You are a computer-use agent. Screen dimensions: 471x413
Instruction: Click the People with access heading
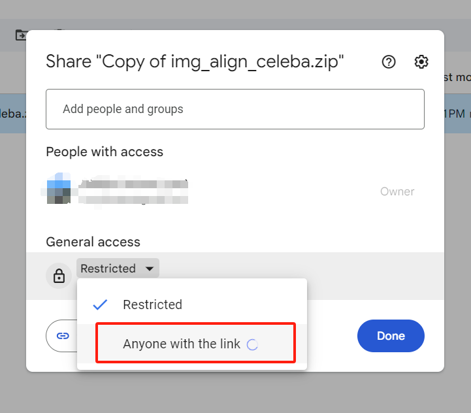click(x=105, y=152)
